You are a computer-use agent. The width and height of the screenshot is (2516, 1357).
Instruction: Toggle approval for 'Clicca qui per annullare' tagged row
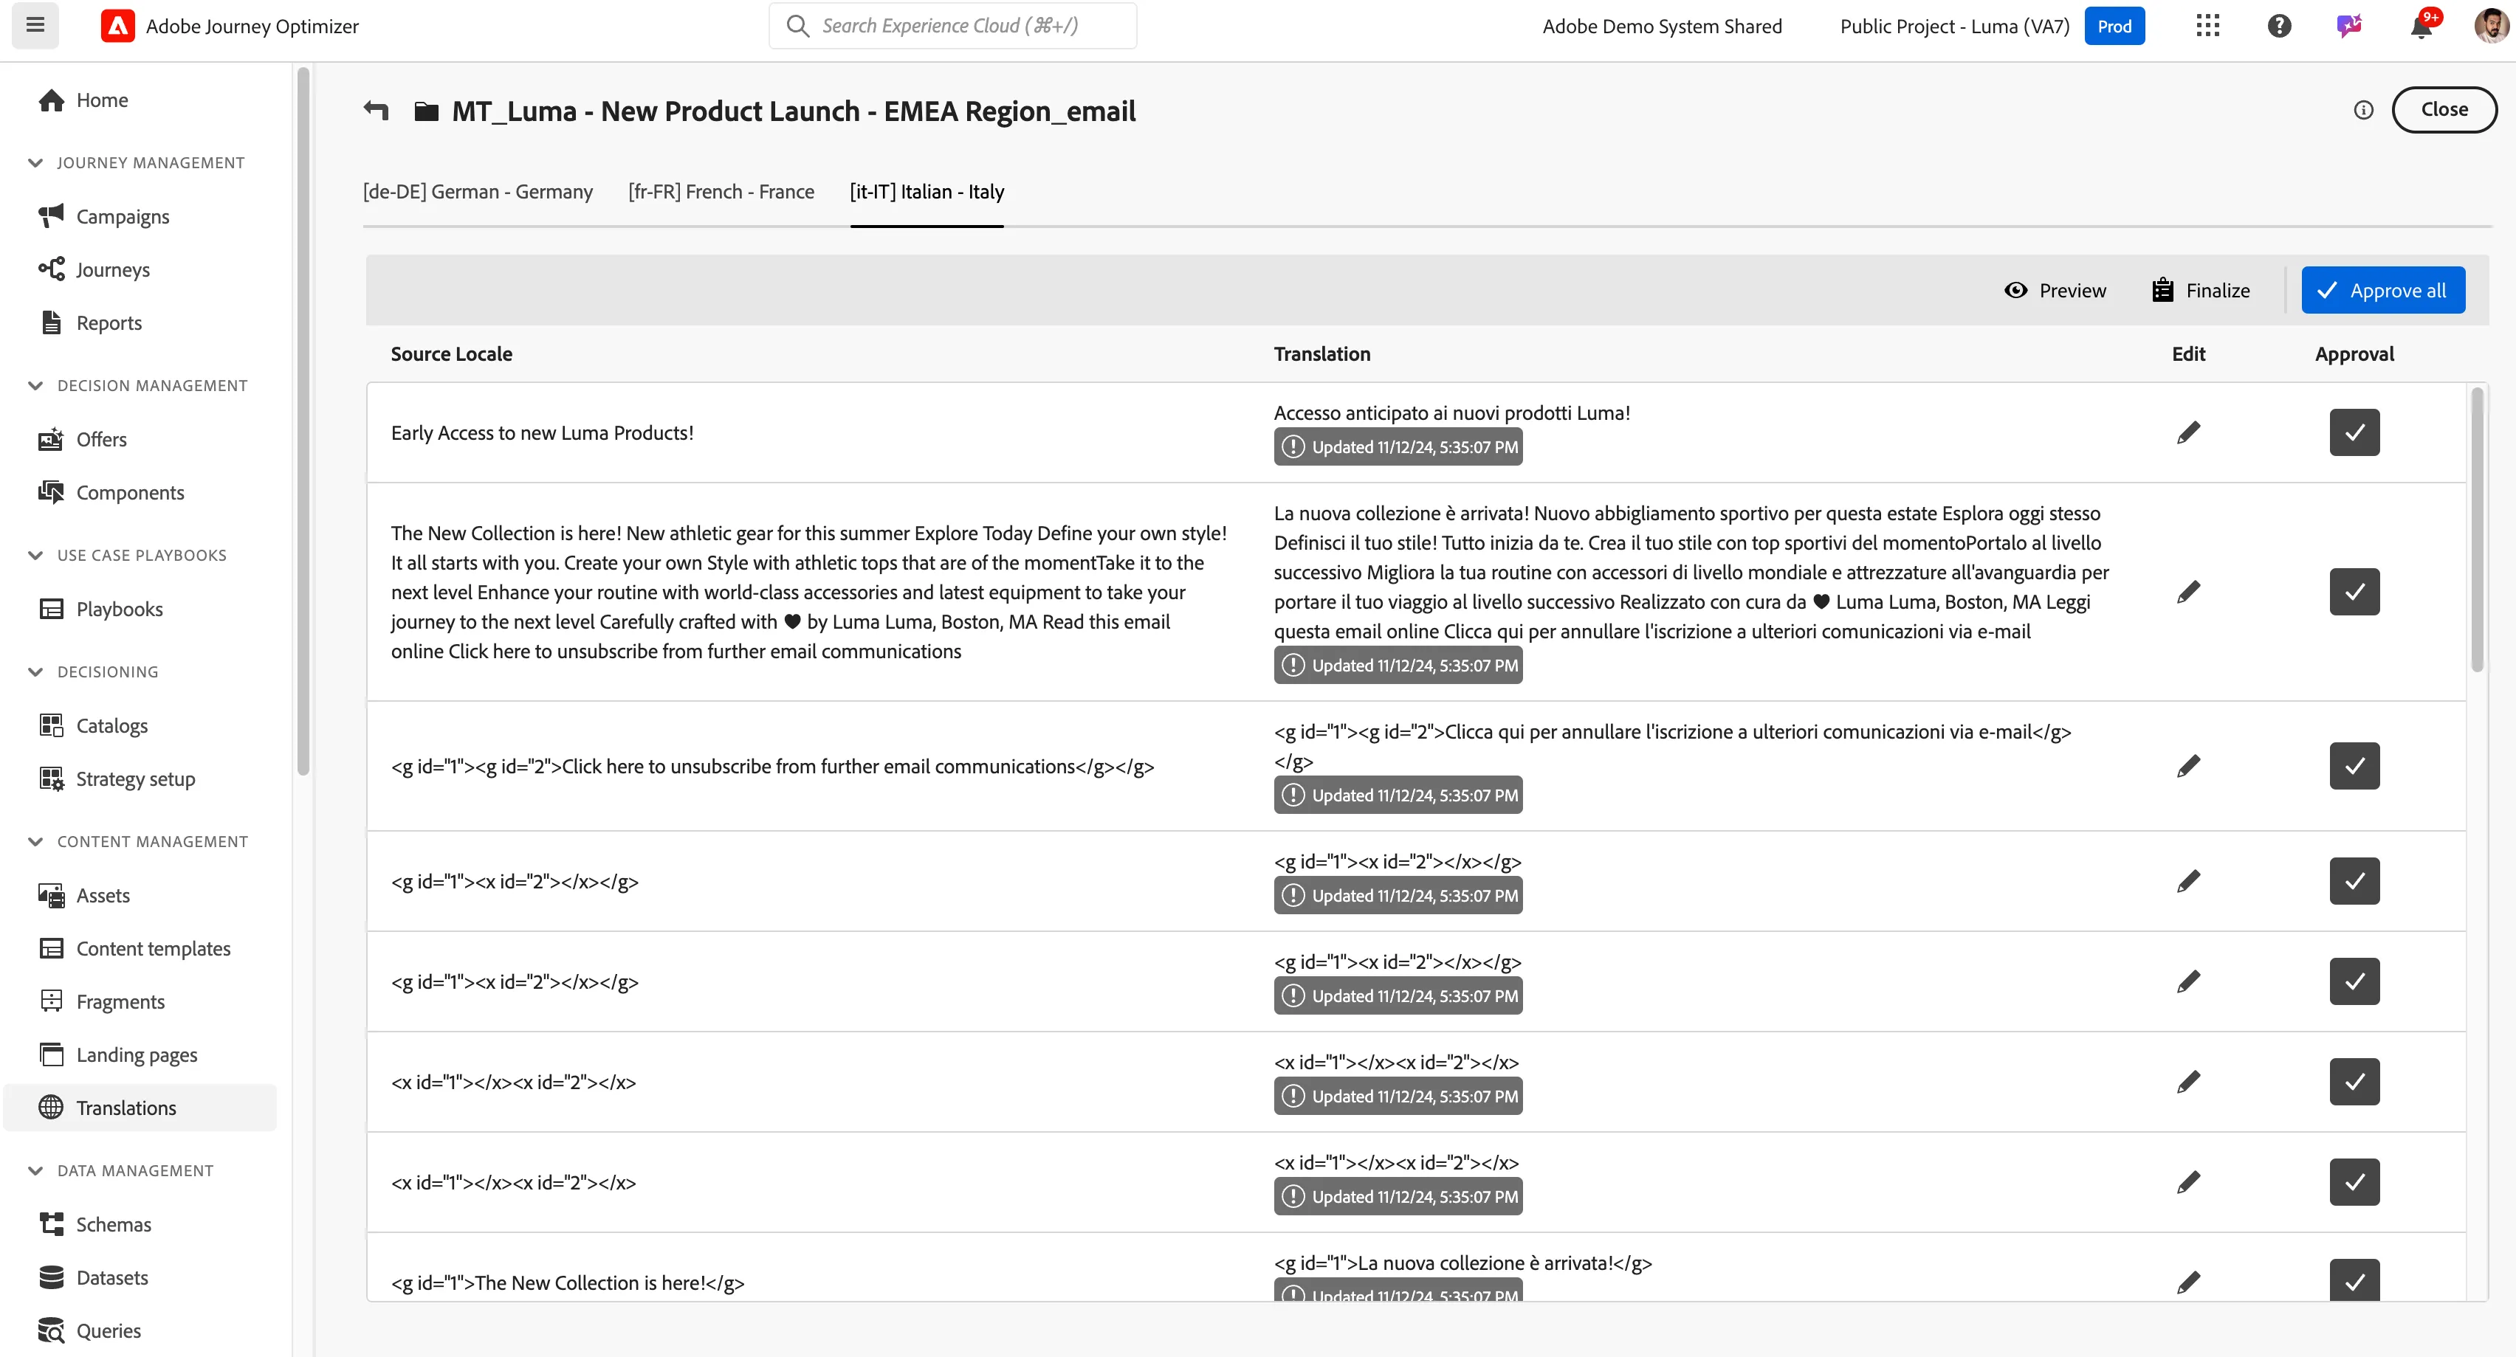pyautogui.click(x=2354, y=767)
